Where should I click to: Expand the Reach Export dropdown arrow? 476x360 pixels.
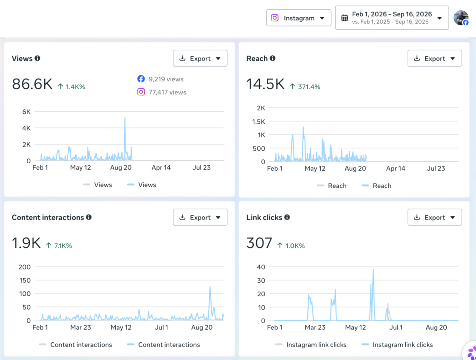coord(453,59)
